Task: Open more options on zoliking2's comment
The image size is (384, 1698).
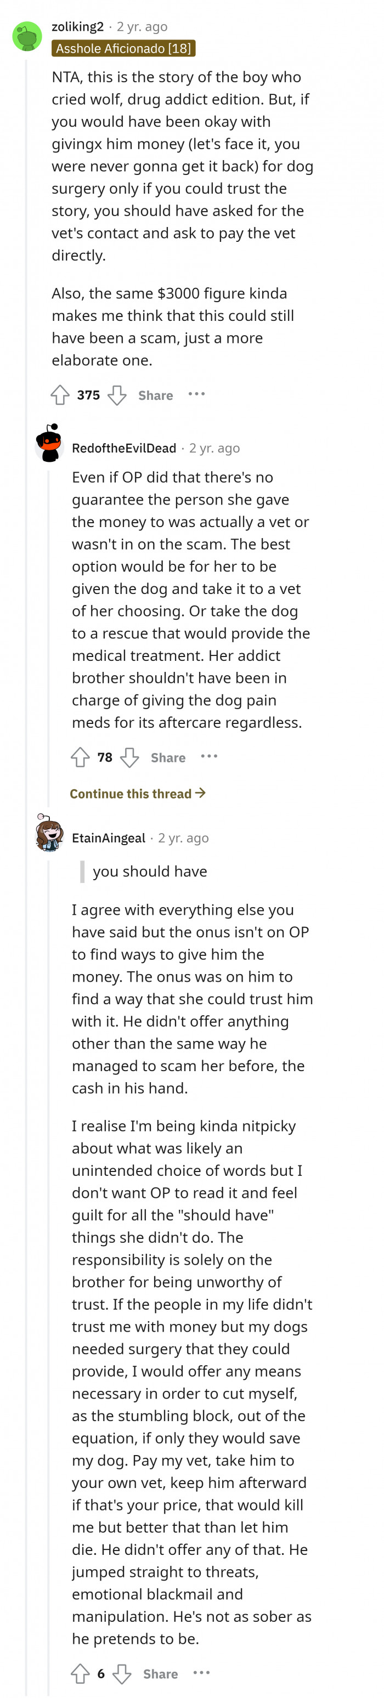Action: 196,394
